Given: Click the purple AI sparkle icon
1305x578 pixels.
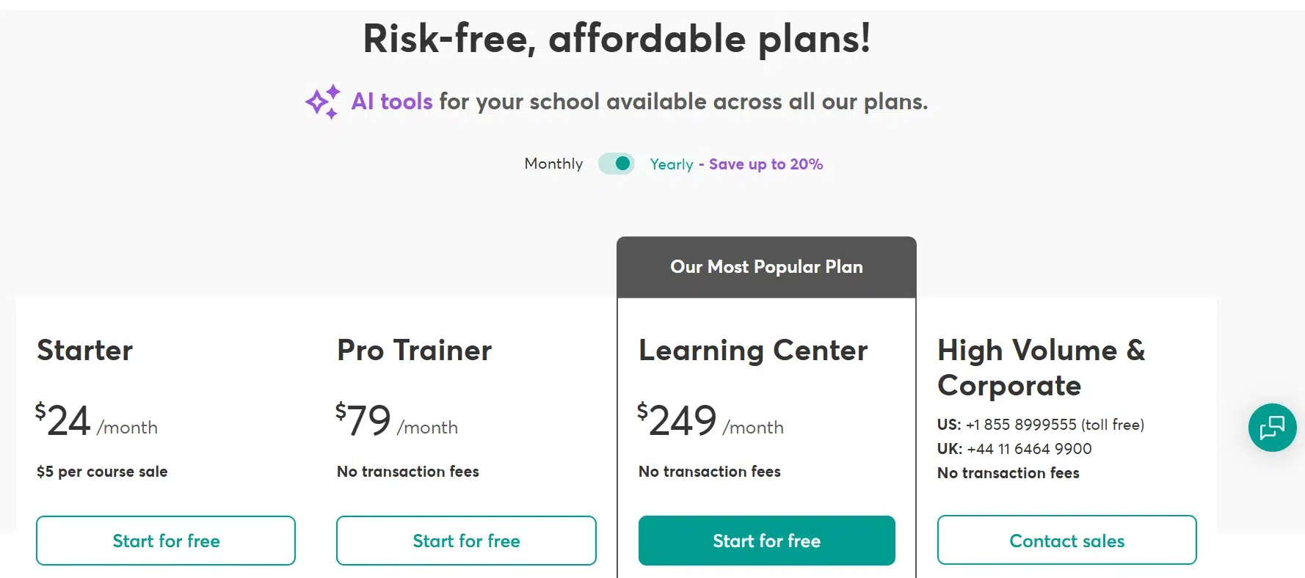Looking at the screenshot, I should (323, 101).
